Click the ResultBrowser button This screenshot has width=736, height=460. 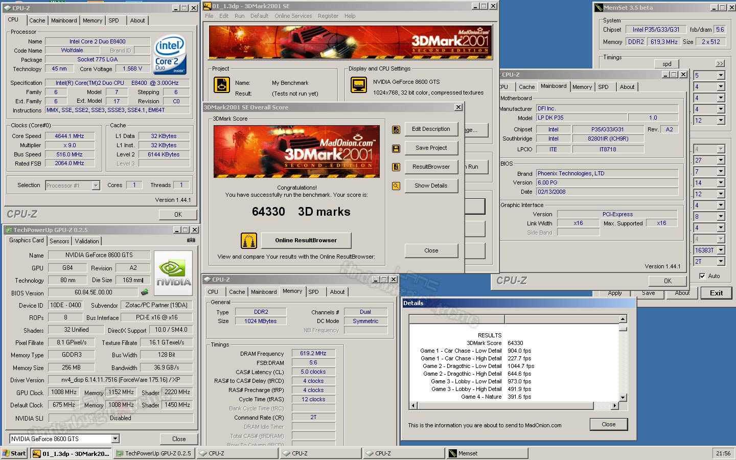(x=431, y=167)
